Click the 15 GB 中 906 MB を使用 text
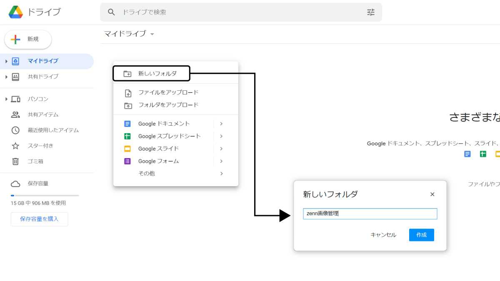 coord(38,203)
